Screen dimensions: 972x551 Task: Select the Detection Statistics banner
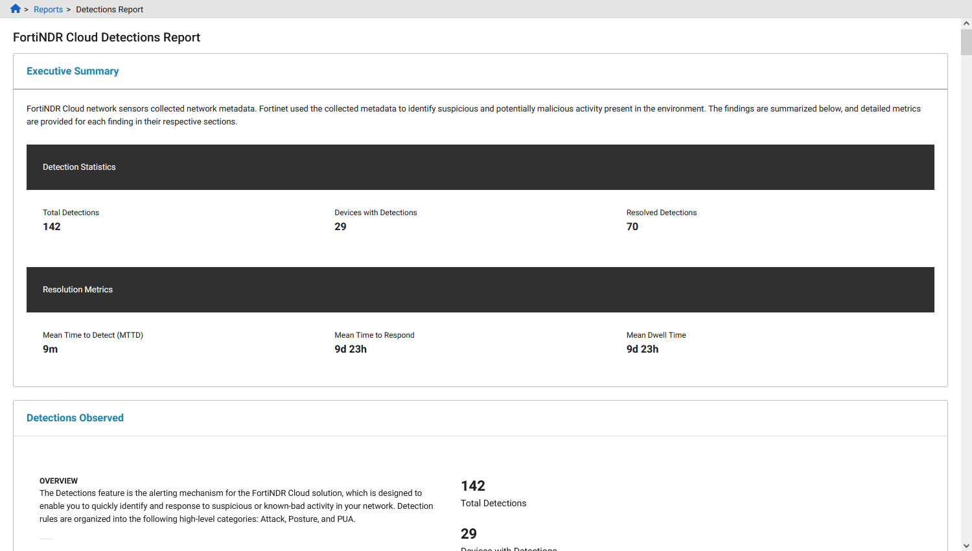(x=79, y=167)
